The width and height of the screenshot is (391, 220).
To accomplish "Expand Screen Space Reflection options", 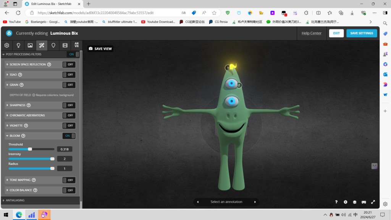I will pyautogui.click(x=7, y=64).
